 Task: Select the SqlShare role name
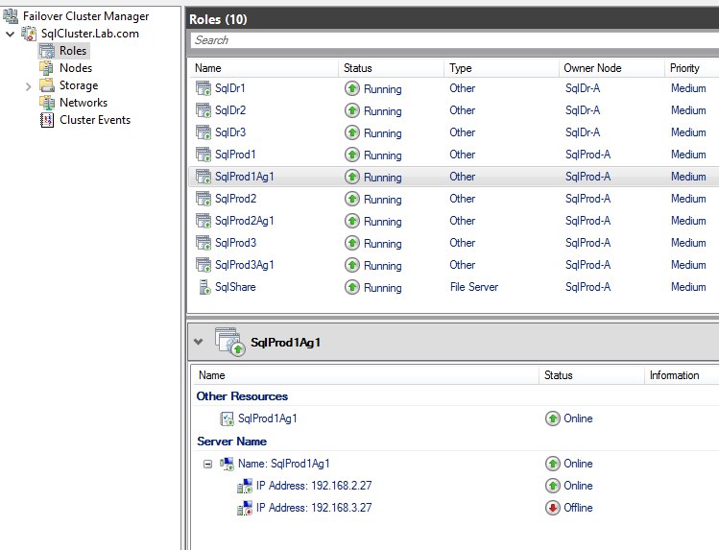pyautogui.click(x=235, y=287)
